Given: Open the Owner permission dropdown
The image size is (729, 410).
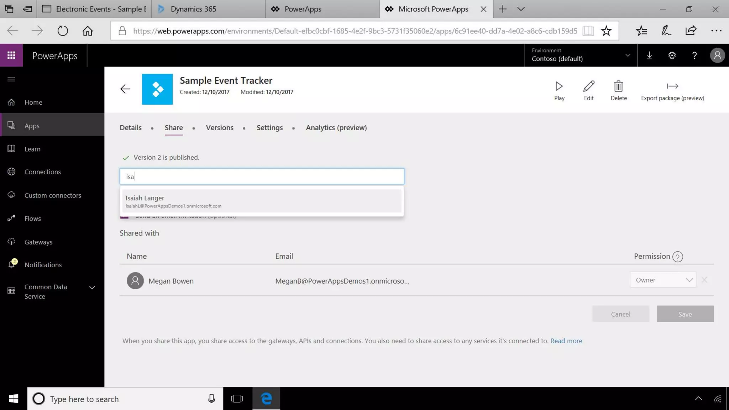Looking at the screenshot, I should (662, 280).
